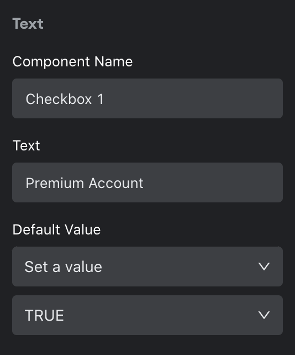Click the chevron icon beside TRUE
The image size is (295, 355).
(264, 315)
